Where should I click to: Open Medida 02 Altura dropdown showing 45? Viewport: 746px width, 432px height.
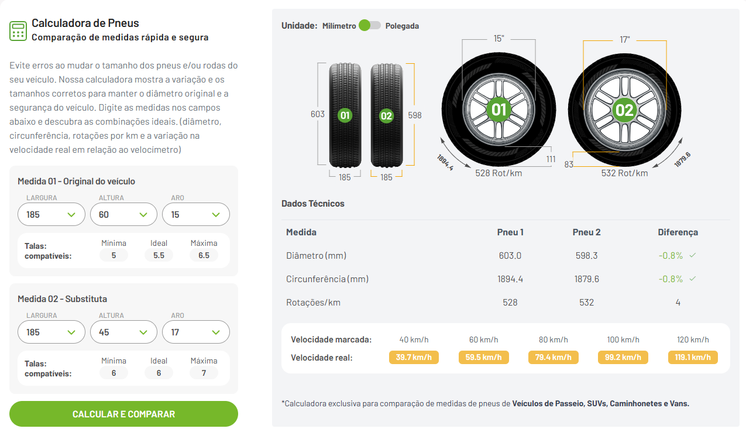(123, 332)
